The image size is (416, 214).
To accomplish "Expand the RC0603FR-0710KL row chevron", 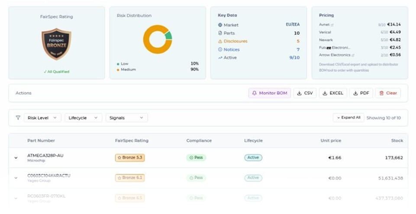I will tap(16, 198).
